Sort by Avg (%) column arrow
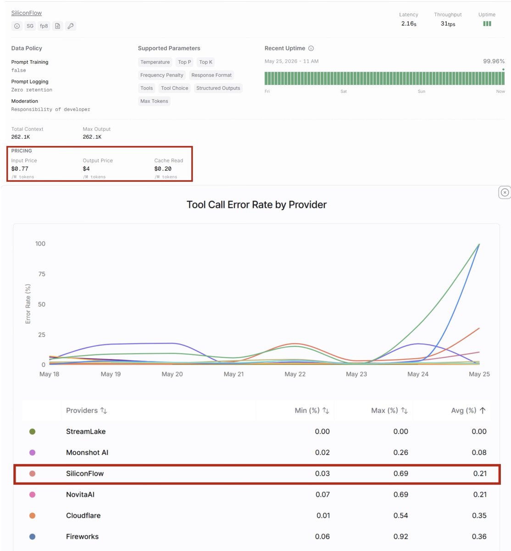This screenshot has height=551, width=511. (483, 410)
